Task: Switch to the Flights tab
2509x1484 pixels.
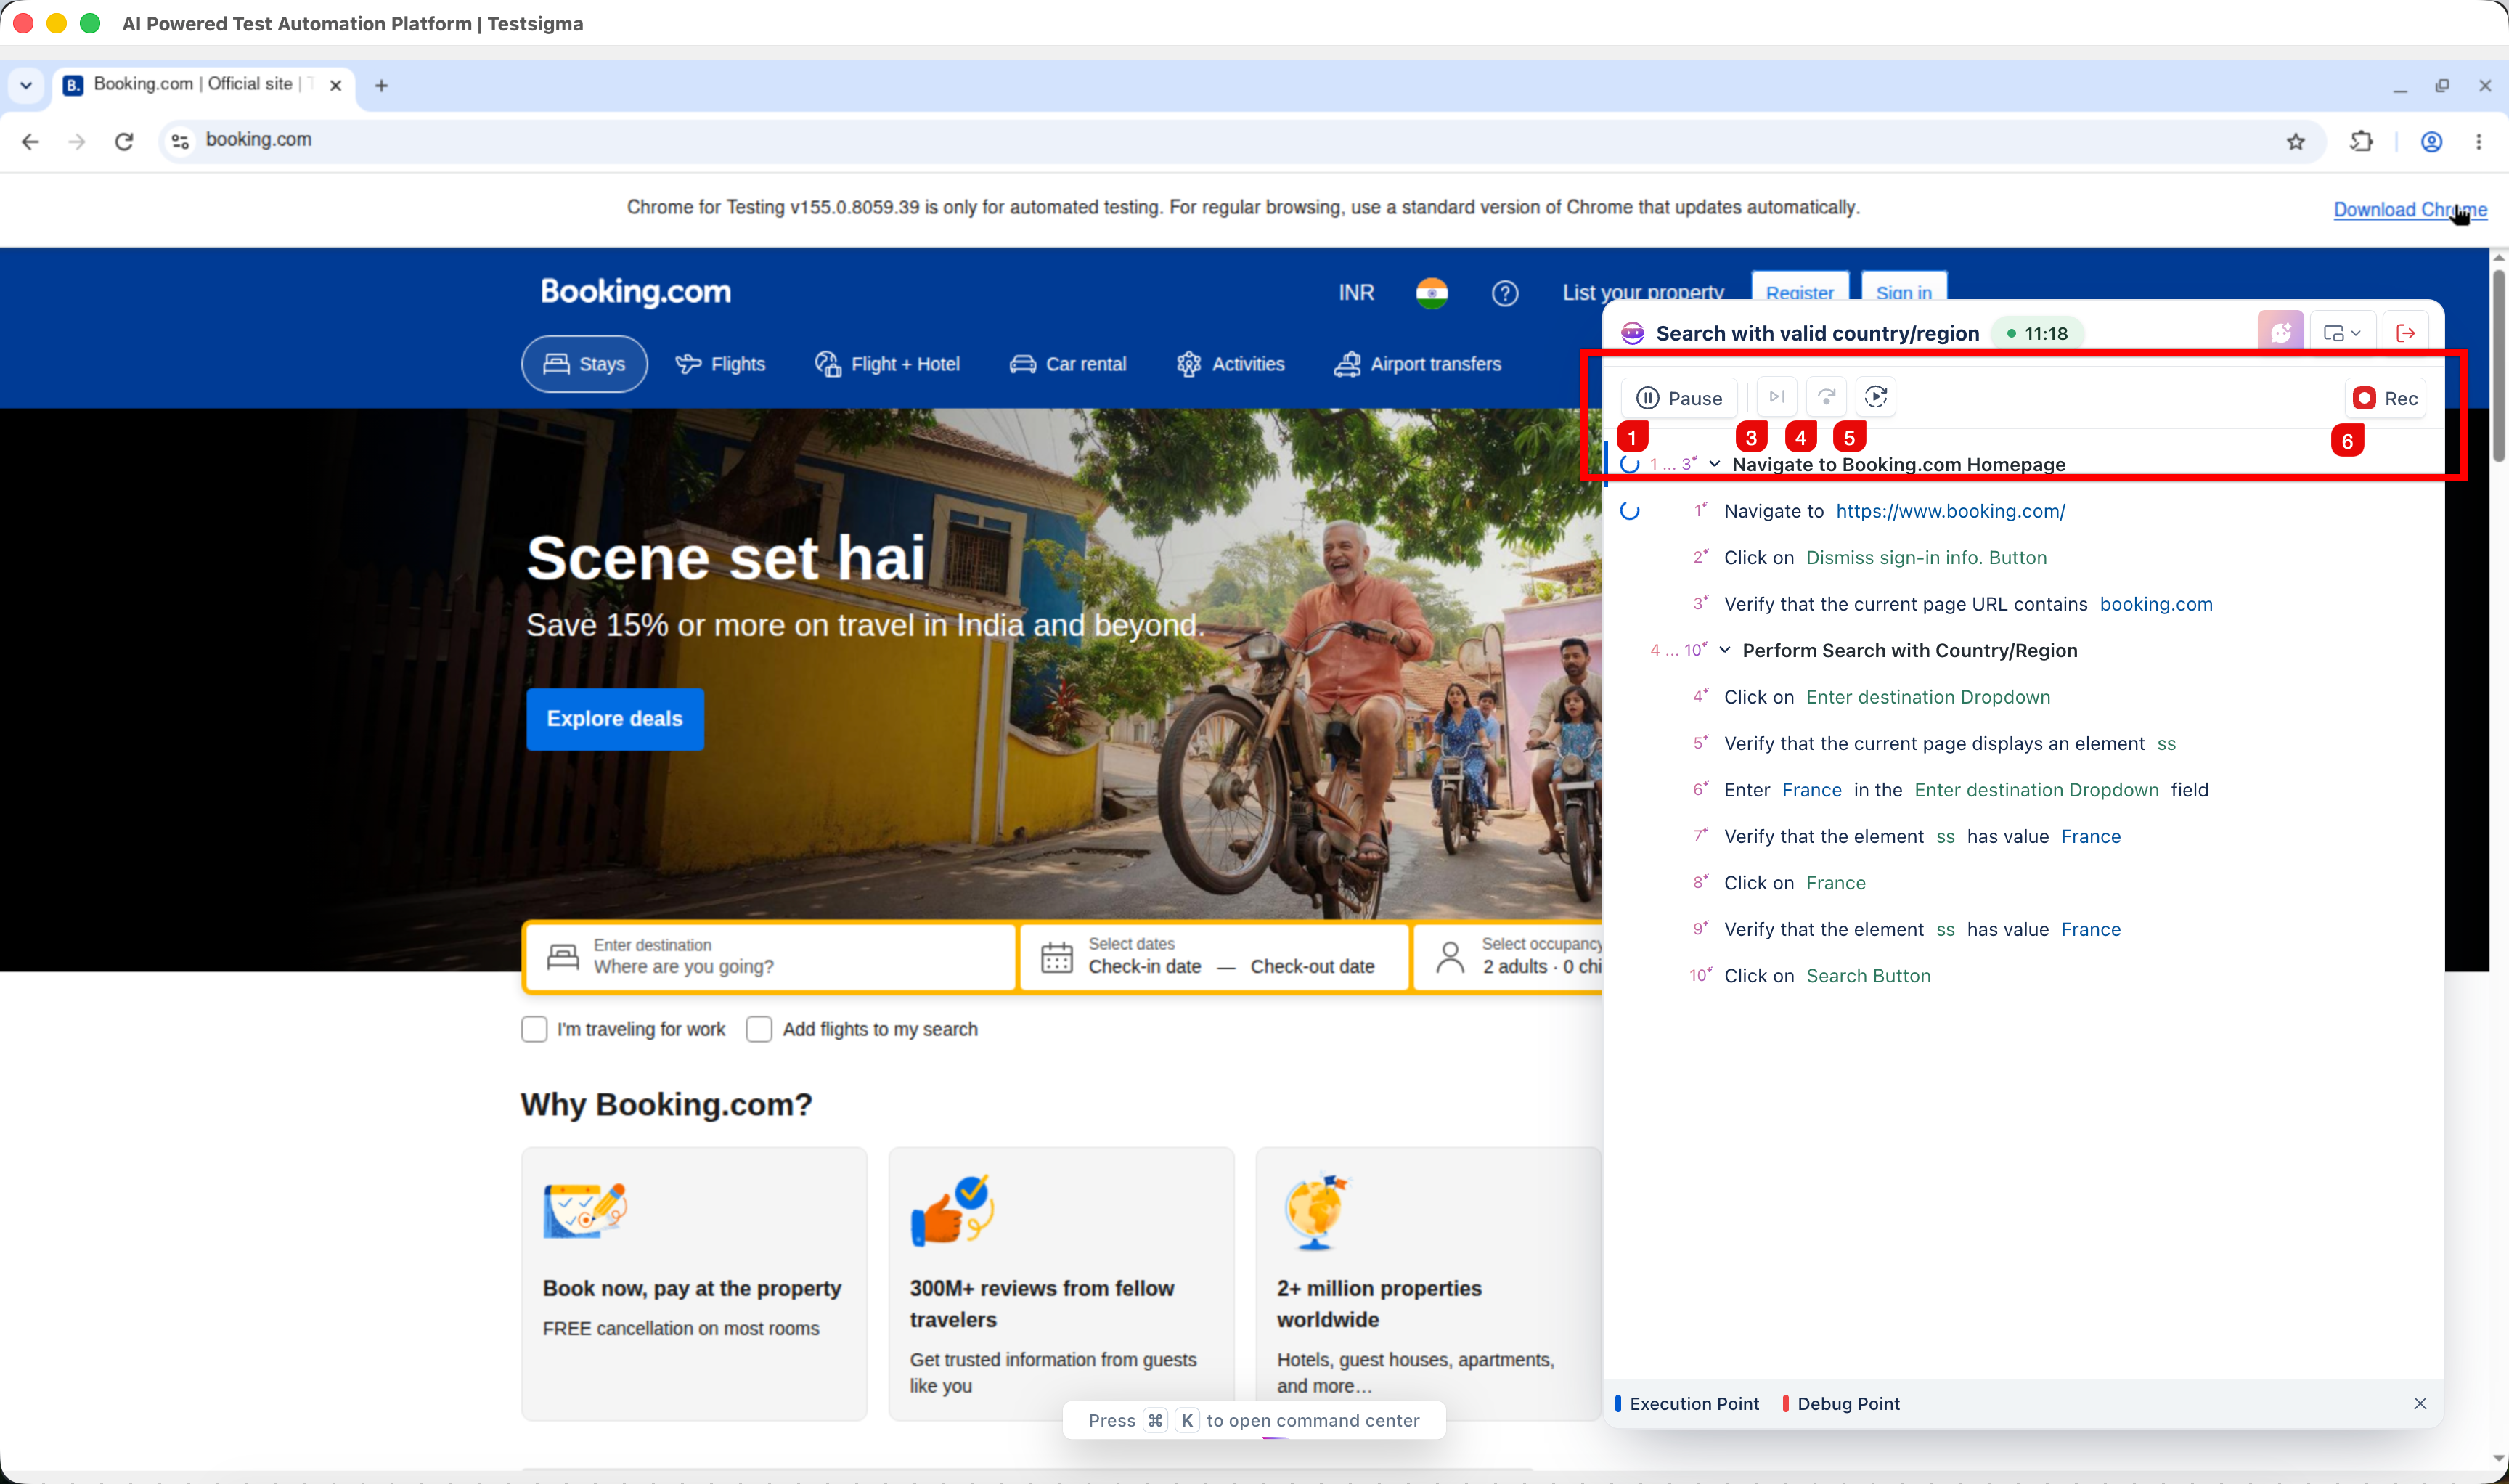Action: (720, 364)
